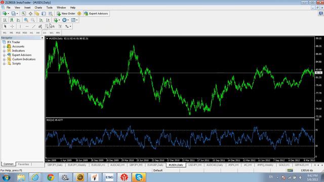Open the Indicators list dropdown arrow

coord(59,20)
